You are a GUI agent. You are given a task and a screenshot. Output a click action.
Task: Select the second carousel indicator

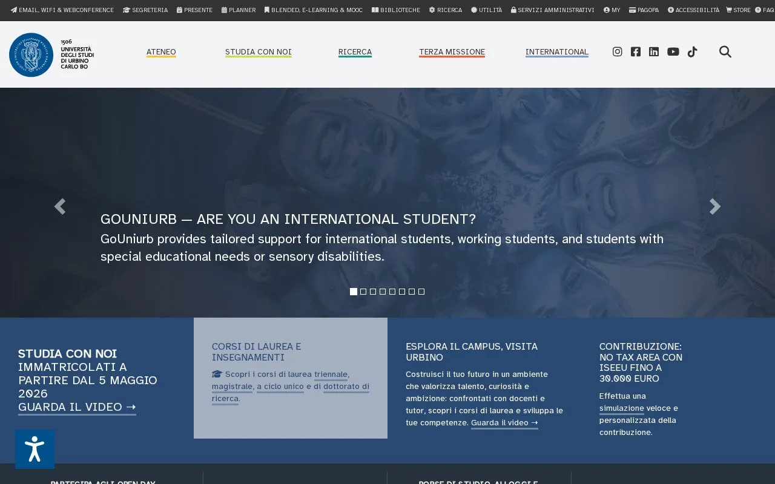coord(363,292)
